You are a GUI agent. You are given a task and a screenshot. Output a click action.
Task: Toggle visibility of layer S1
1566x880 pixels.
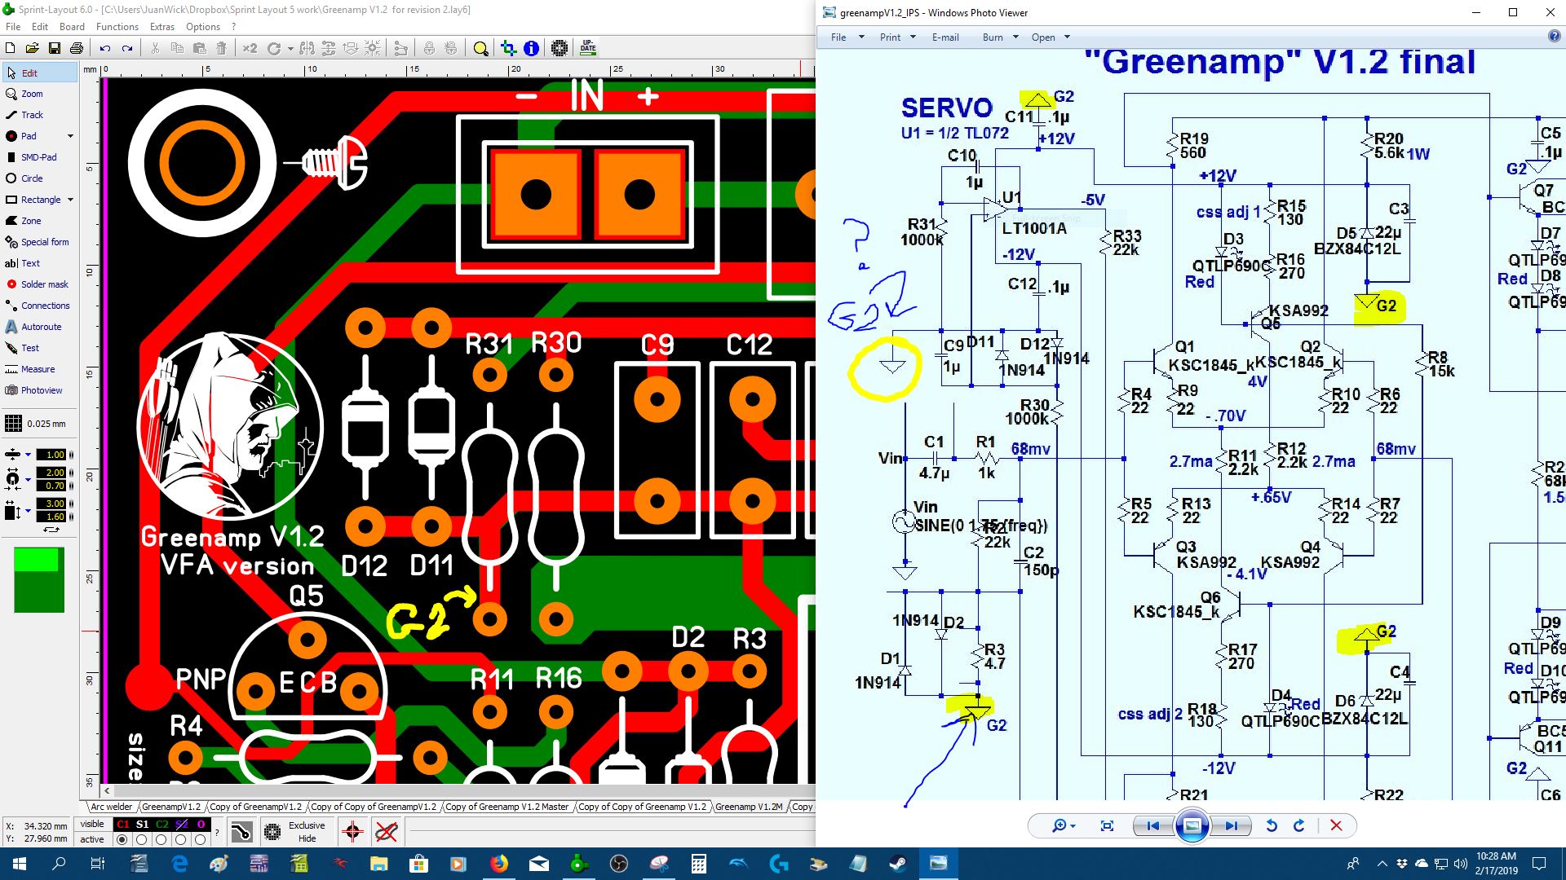[x=142, y=825]
